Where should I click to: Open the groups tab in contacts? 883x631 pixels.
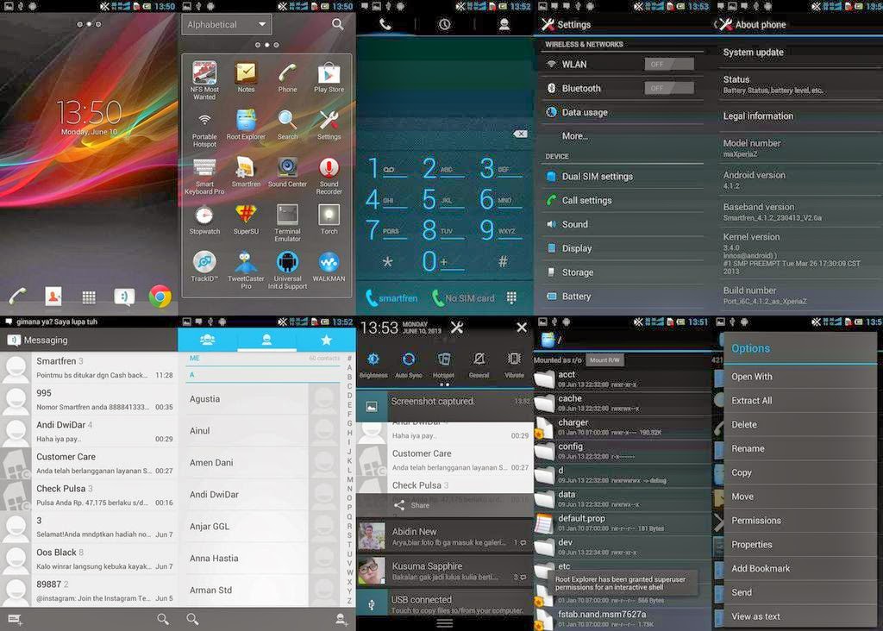click(207, 340)
